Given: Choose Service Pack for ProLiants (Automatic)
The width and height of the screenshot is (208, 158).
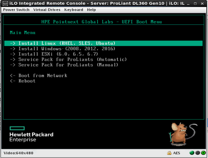Looking at the screenshot, I should click(x=68, y=59).
